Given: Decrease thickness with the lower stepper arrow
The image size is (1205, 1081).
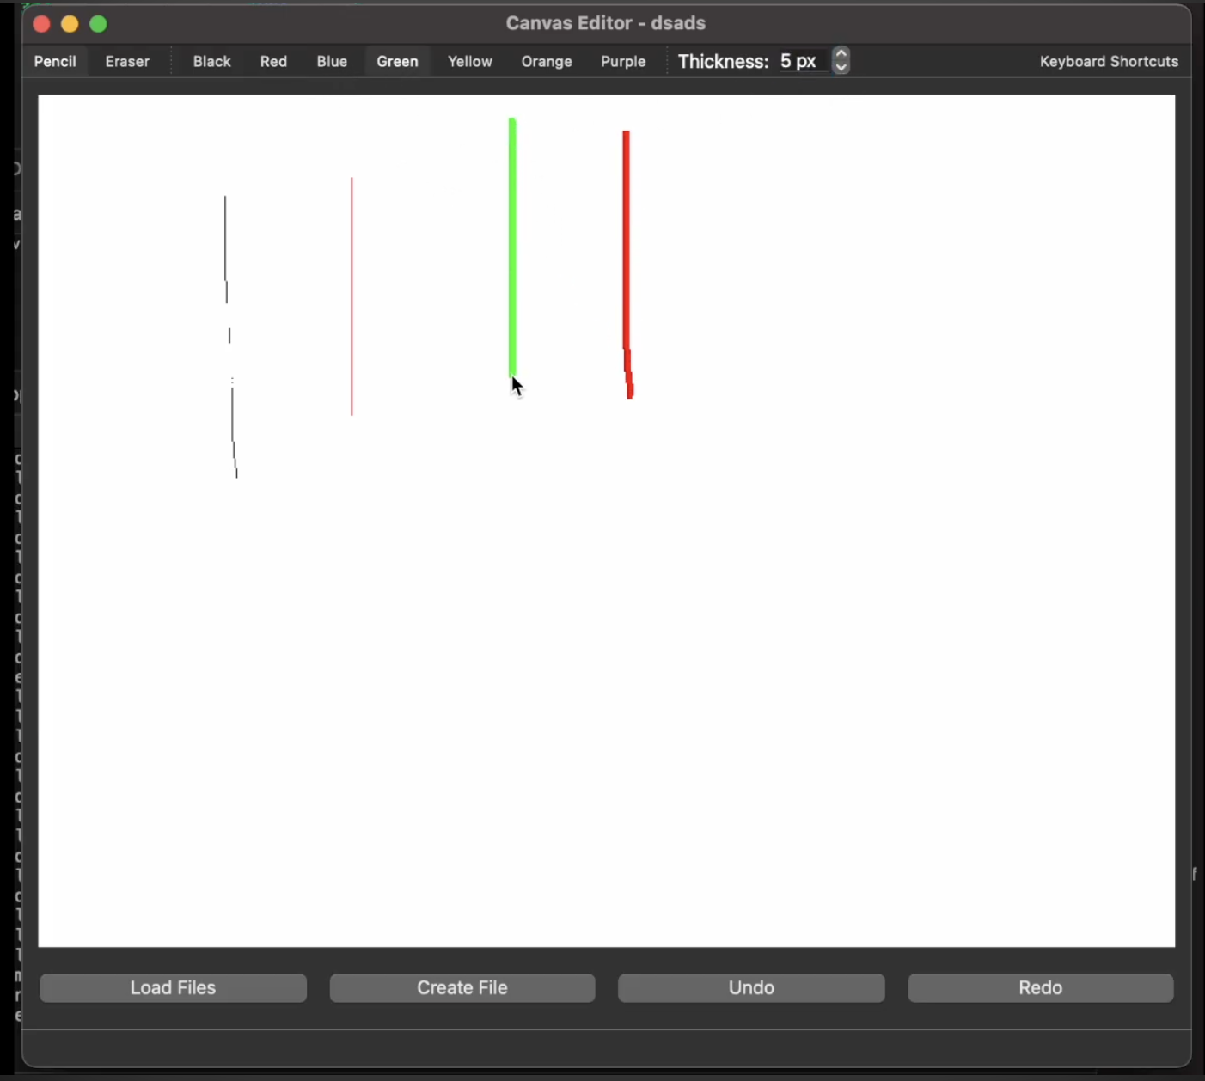Looking at the screenshot, I should tap(840, 68).
